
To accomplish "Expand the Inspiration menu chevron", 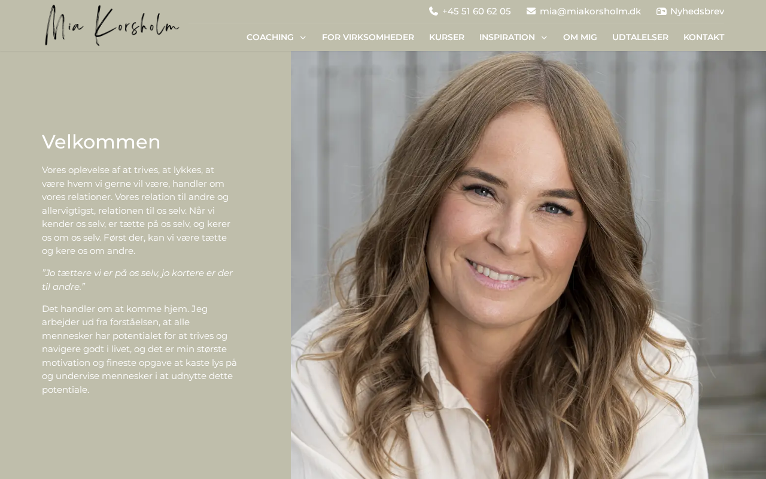I will (544, 38).
